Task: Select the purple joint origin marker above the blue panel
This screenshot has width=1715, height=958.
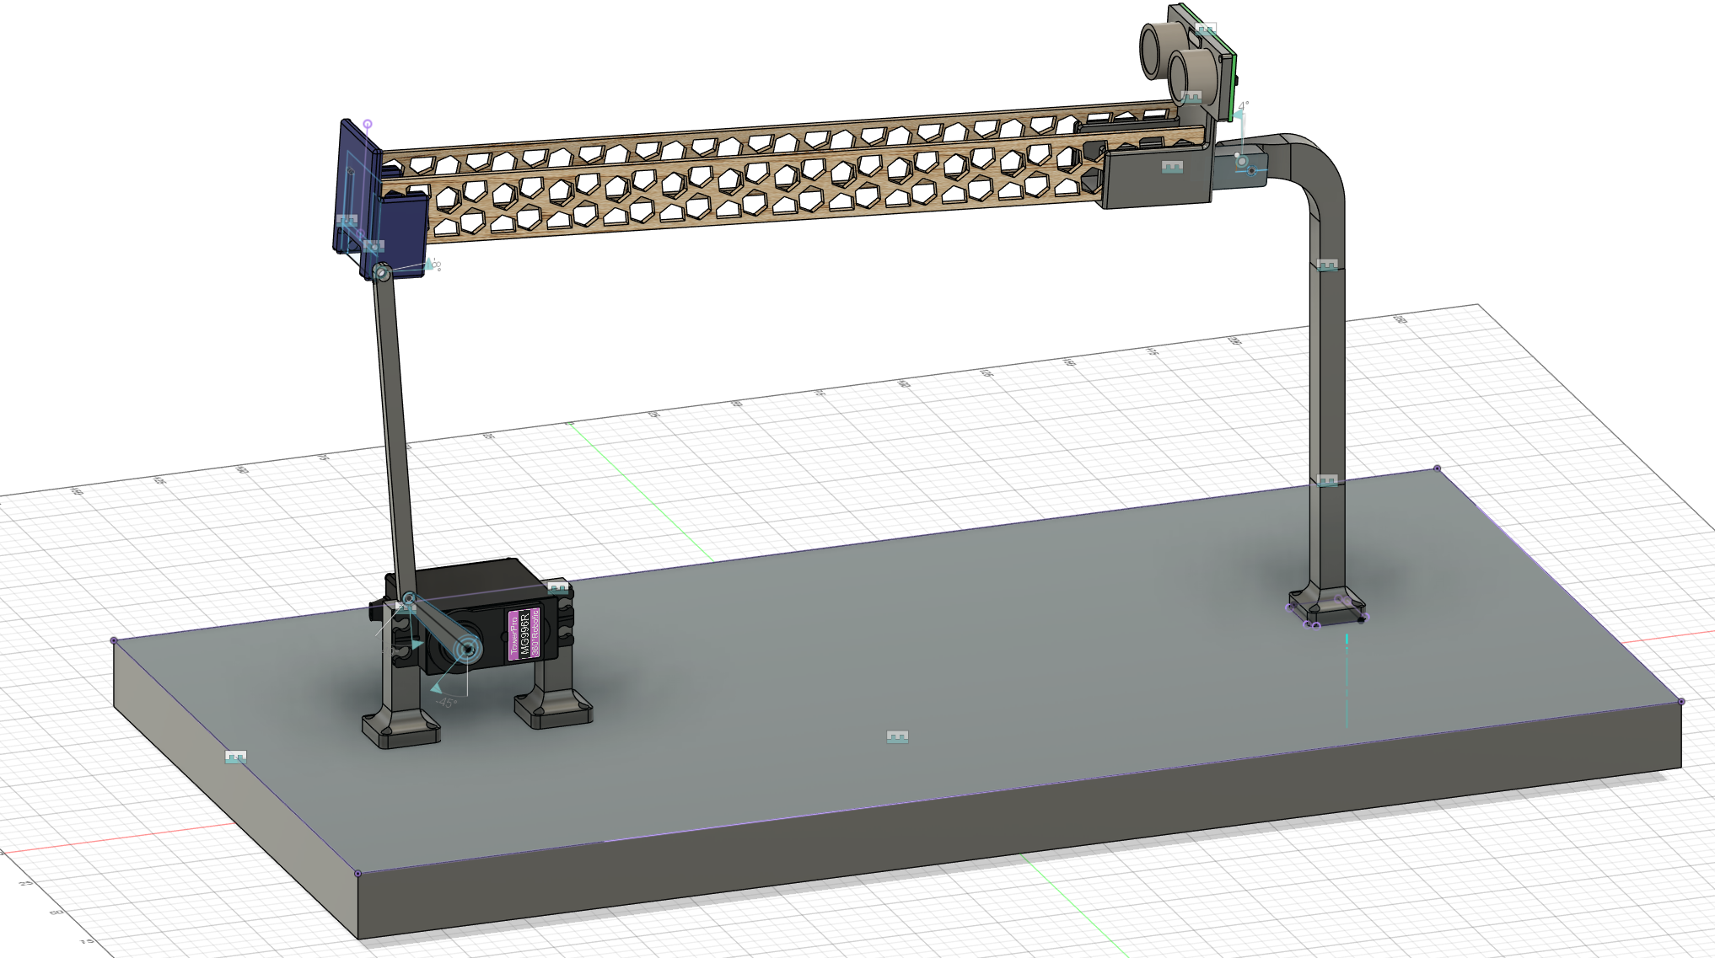Action: tap(367, 123)
